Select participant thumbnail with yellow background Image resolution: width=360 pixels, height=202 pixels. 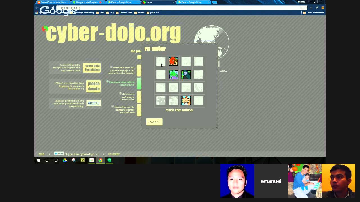click(339, 181)
